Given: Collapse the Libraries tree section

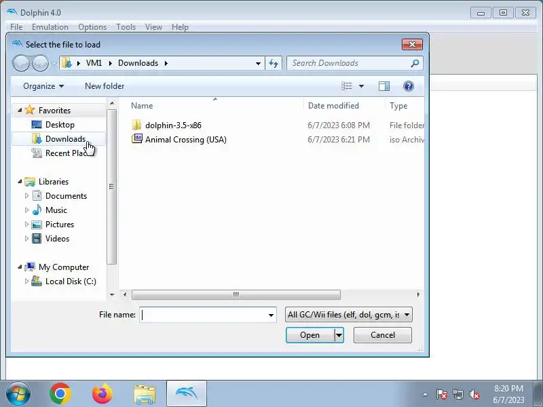Looking at the screenshot, I should (x=20, y=181).
